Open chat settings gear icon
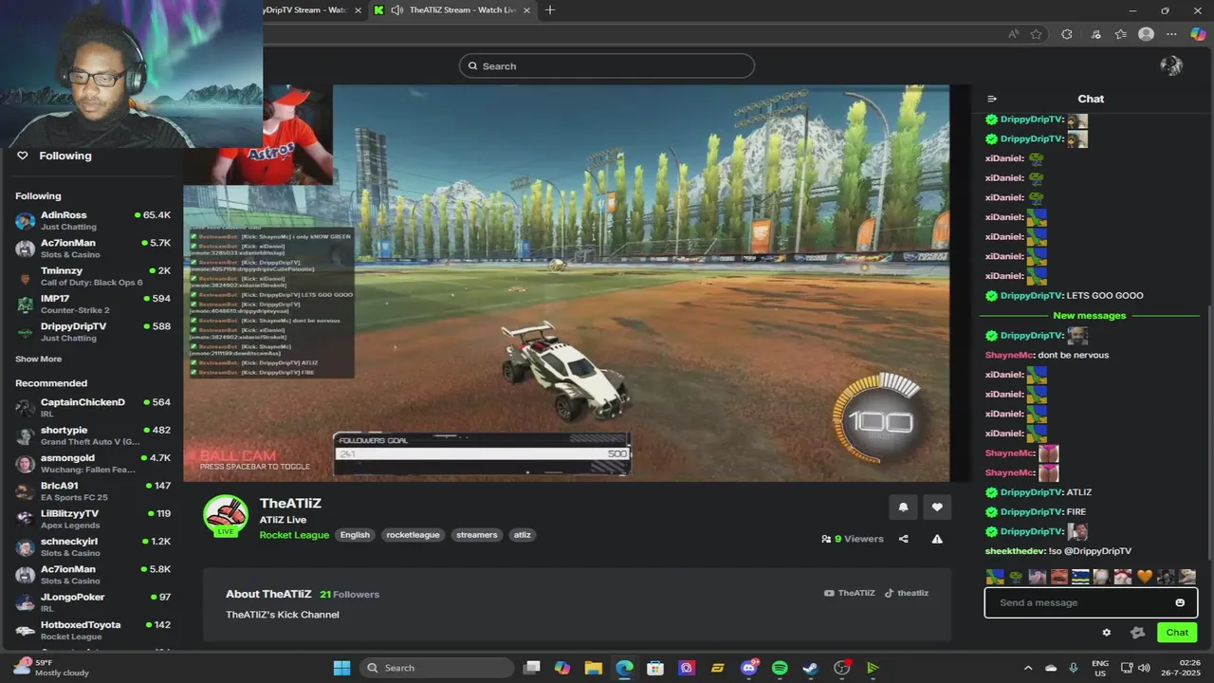This screenshot has height=683, width=1214. click(1106, 633)
